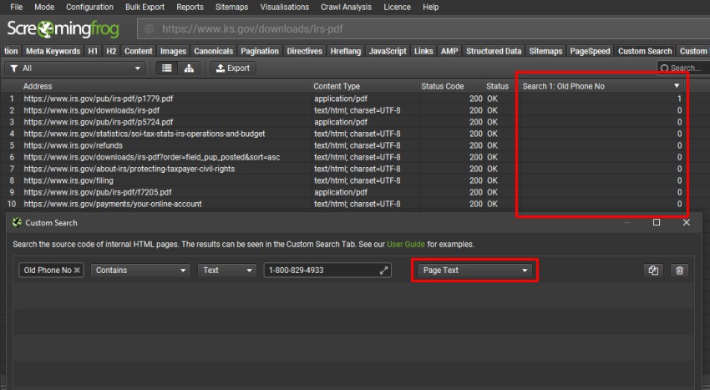This screenshot has height=390, width=710.
Task: Switch to the H1 tab
Action: click(x=93, y=51)
